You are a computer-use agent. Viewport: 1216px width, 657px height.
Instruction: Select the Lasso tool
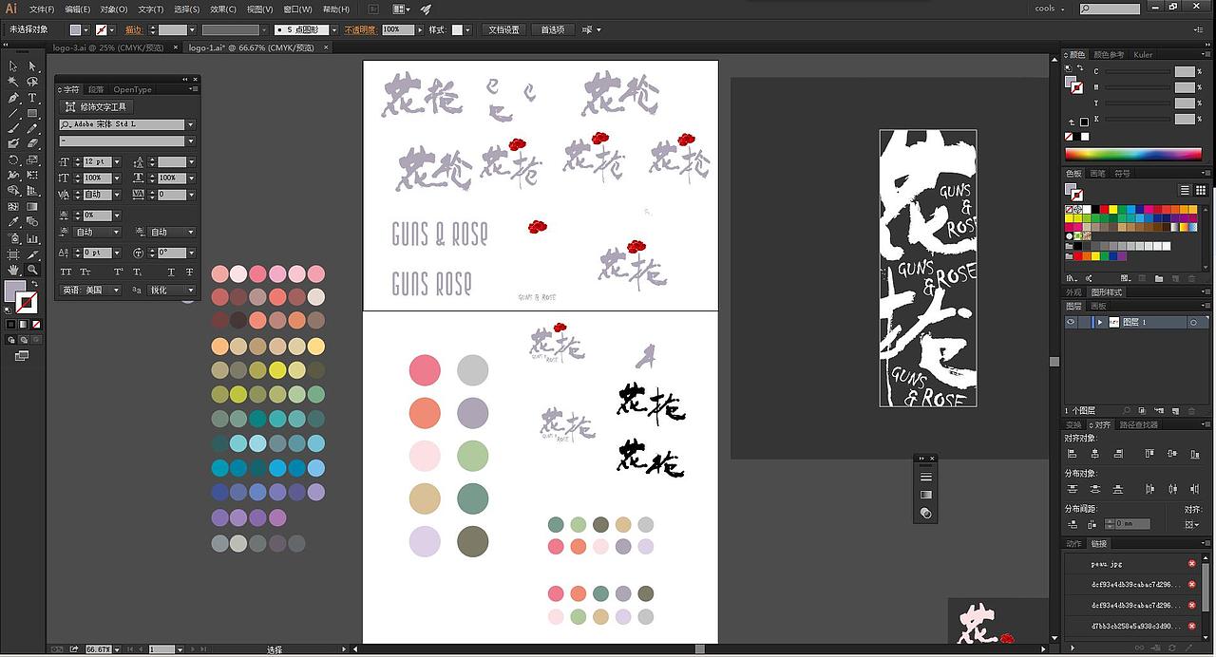click(32, 82)
